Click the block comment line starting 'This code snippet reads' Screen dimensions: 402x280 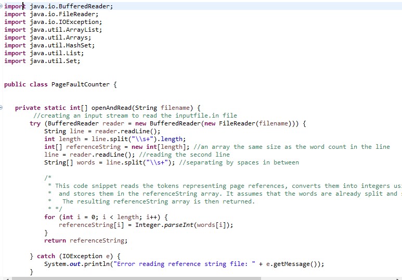click(x=224, y=186)
